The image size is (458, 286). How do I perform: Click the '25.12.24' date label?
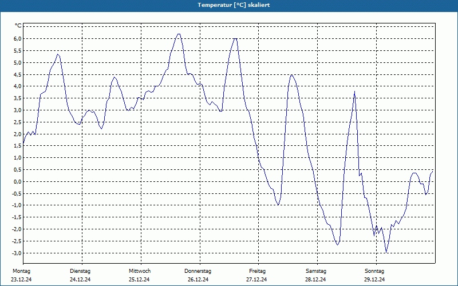click(x=139, y=280)
